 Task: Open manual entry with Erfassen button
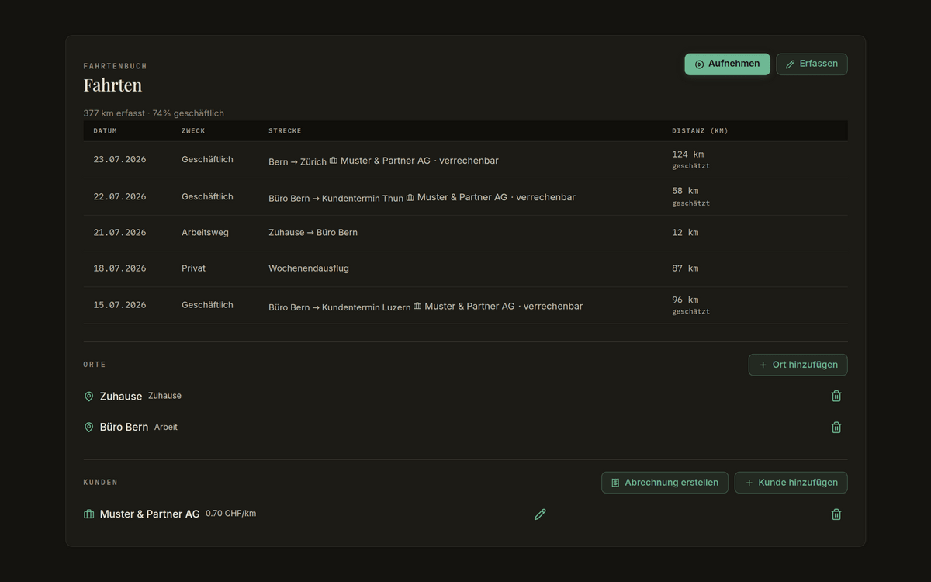tap(812, 64)
